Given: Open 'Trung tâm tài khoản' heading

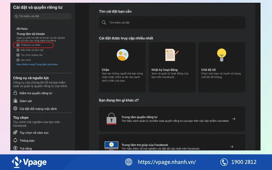Looking at the screenshot, I should point(31,34).
